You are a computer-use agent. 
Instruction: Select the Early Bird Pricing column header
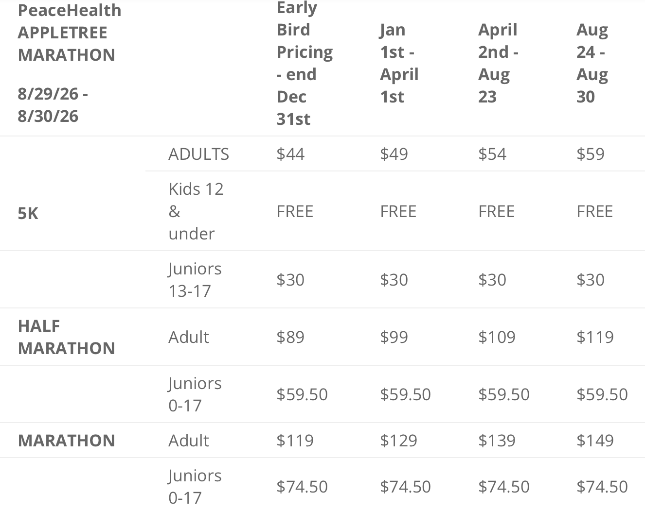[x=305, y=63]
